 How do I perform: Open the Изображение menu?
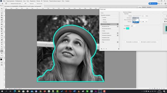tap(19, 1)
